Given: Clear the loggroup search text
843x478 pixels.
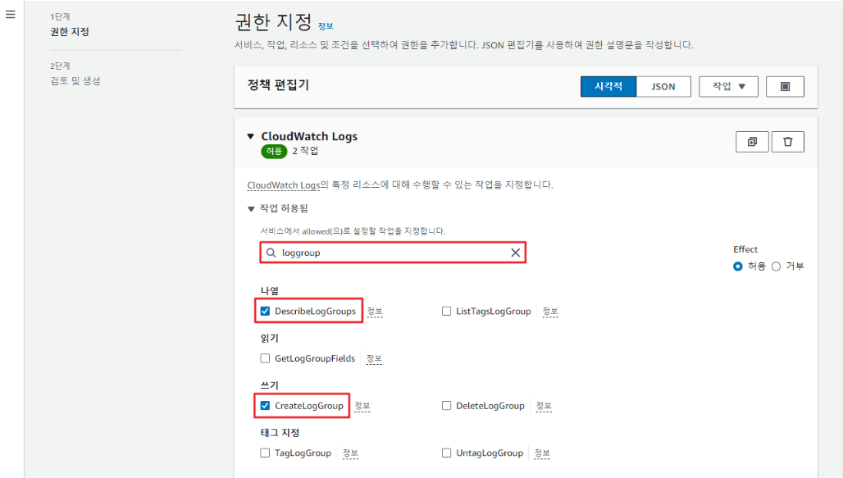Looking at the screenshot, I should (515, 253).
